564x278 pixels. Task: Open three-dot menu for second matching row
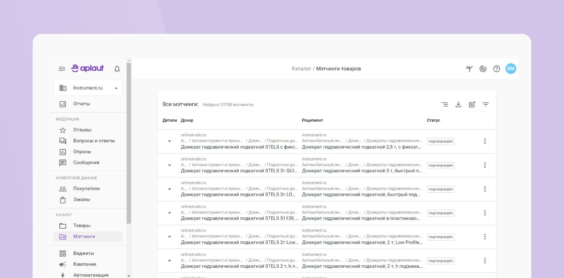[485, 165]
